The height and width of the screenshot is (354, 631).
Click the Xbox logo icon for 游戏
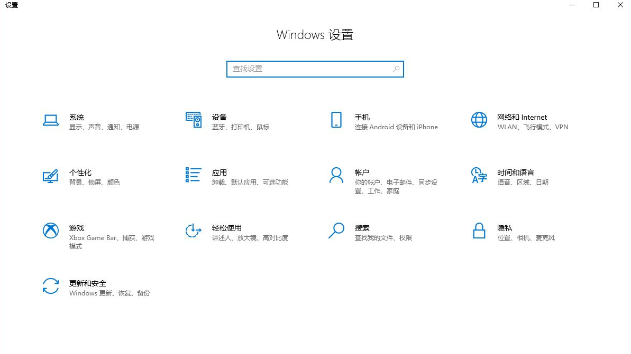click(51, 231)
